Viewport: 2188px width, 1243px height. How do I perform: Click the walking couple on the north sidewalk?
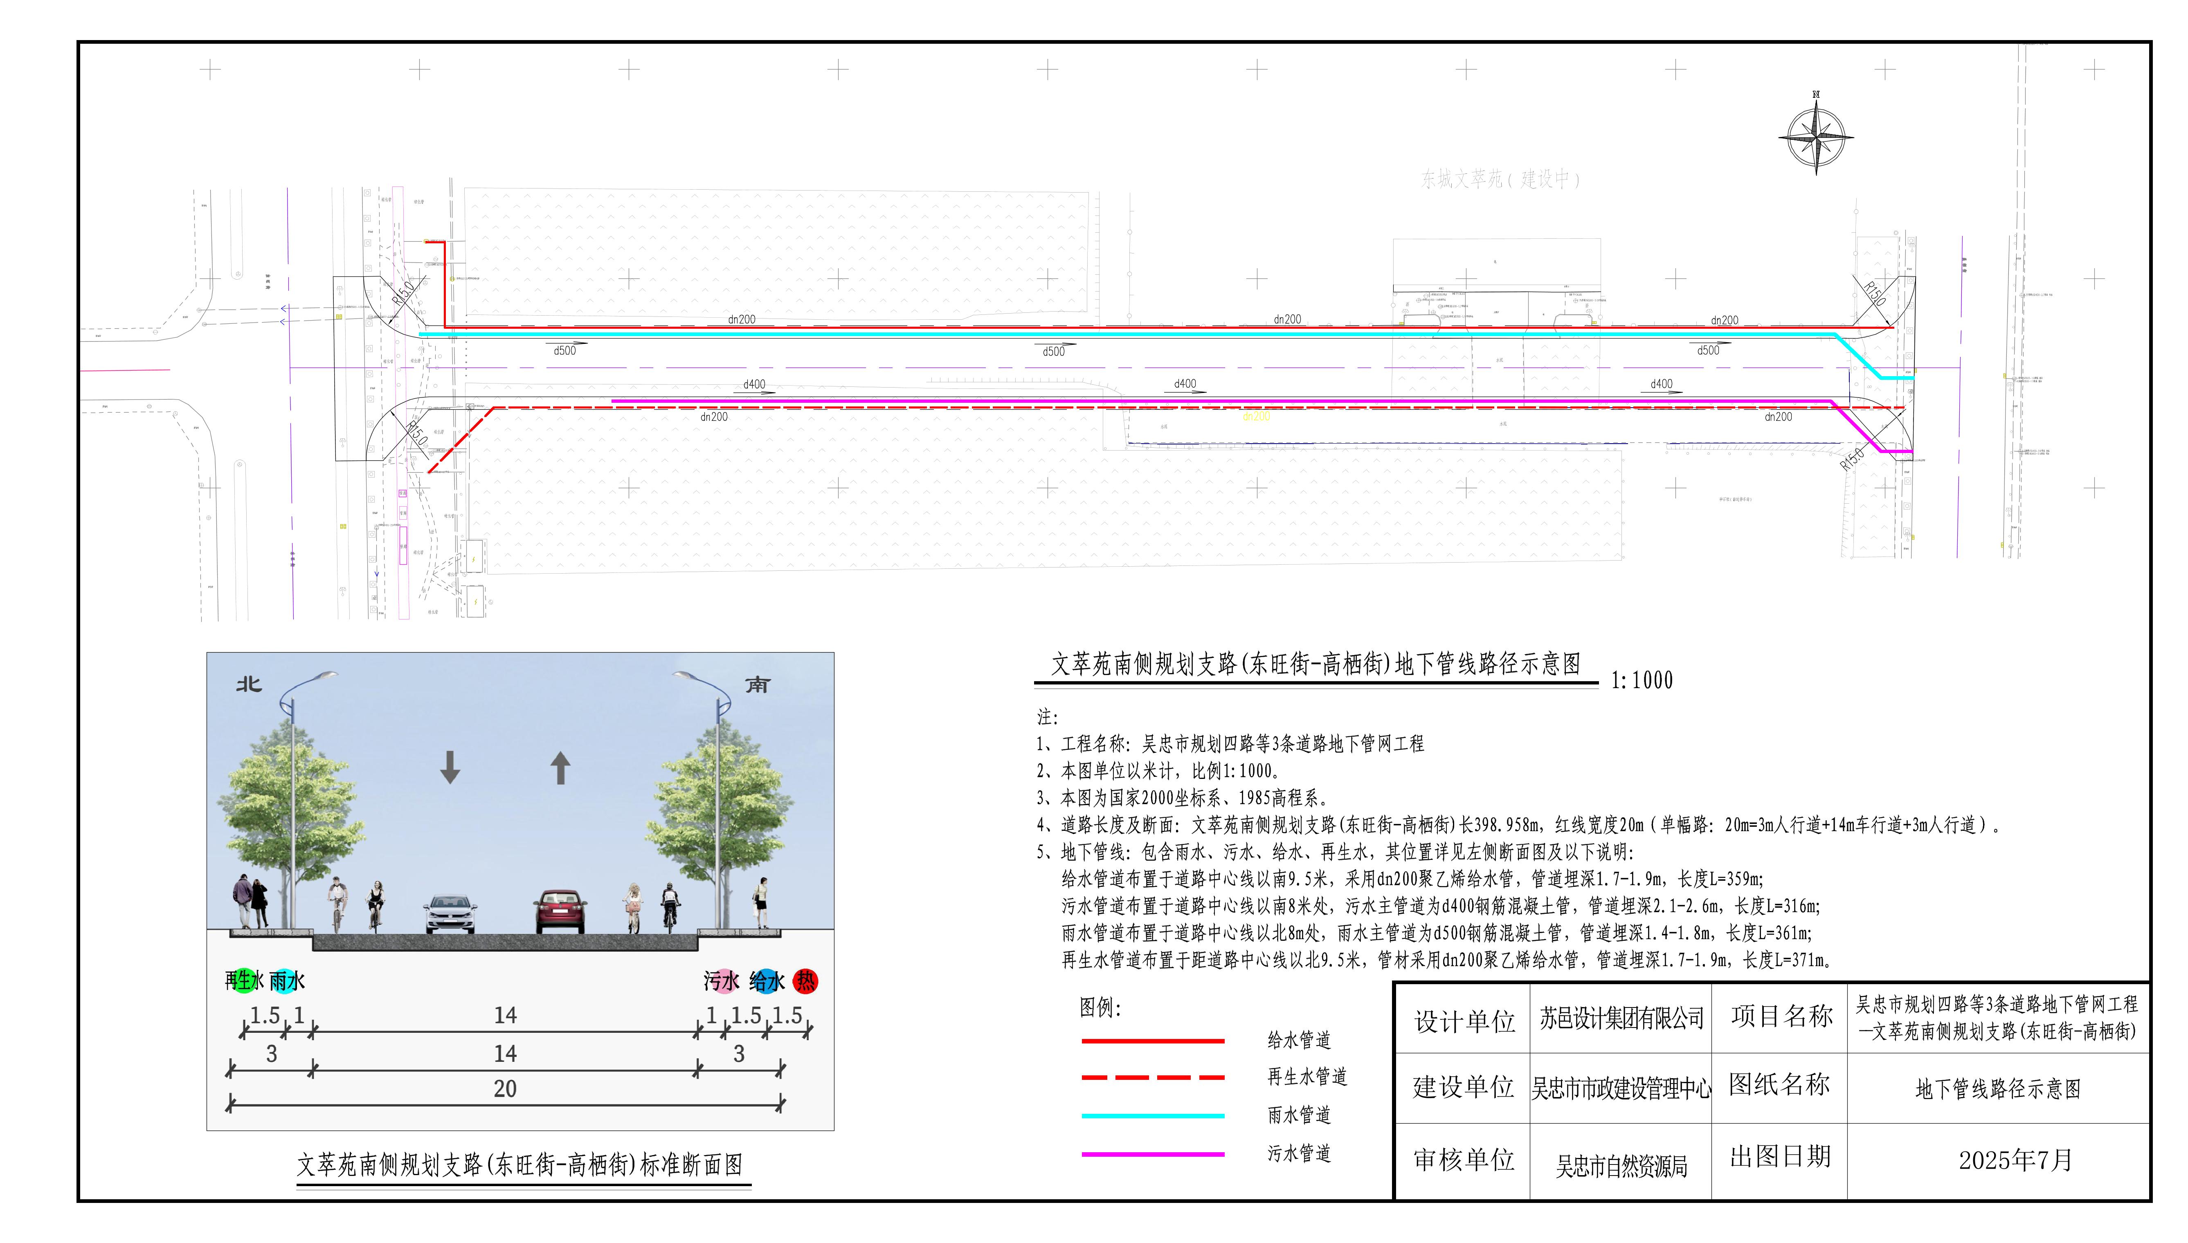250,902
